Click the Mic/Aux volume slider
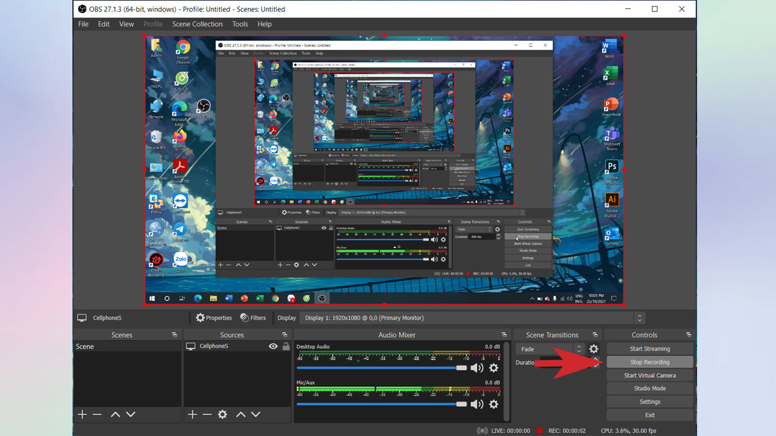 pyautogui.click(x=382, y=404)
